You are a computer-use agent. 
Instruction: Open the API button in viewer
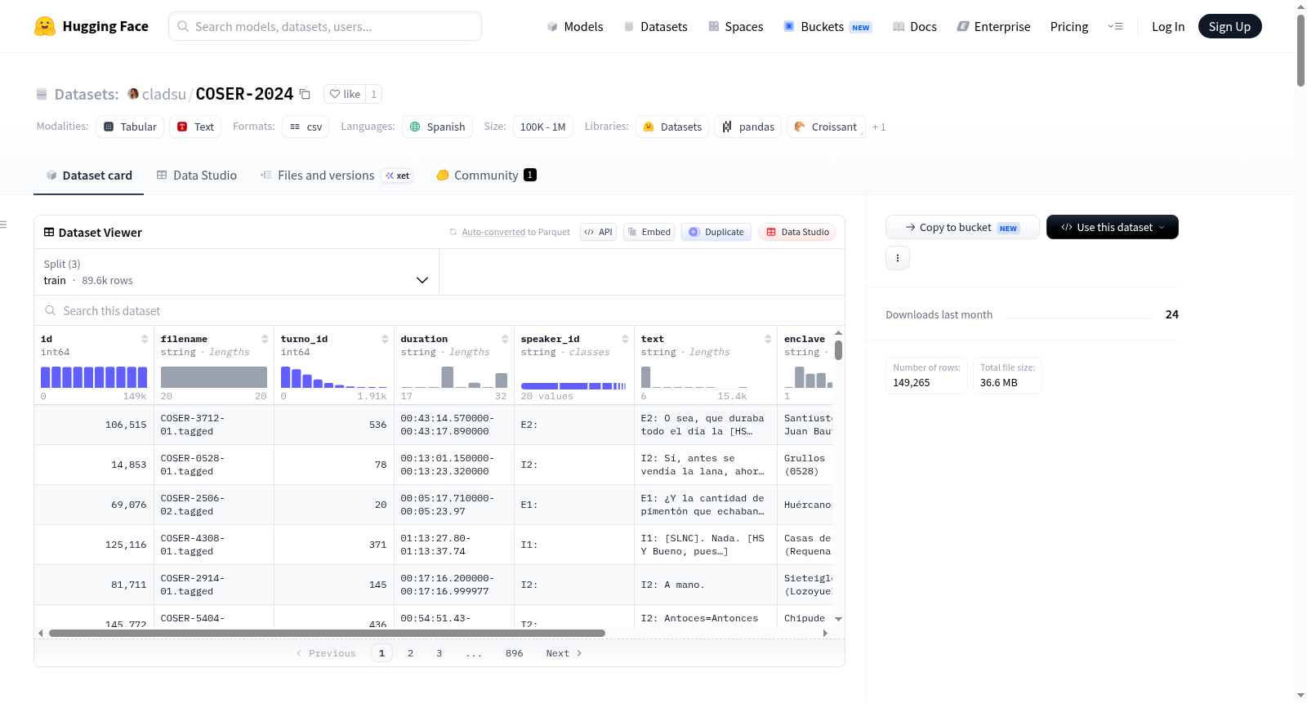click(598, 232)
